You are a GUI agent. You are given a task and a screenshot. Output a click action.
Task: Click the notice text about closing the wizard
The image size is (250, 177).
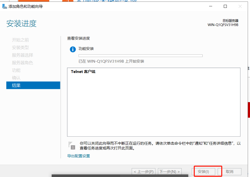(x=160, y=146)
